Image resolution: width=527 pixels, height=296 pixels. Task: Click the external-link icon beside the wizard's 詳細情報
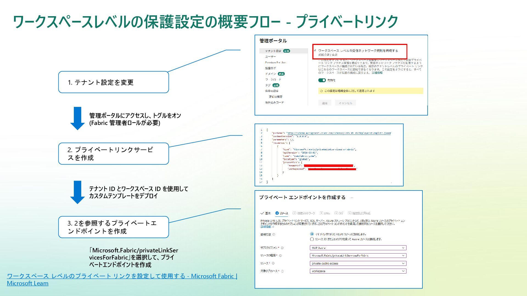(273, 227)
